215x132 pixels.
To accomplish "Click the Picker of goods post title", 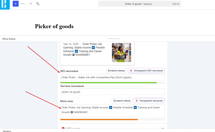I will [x=54, y=26].
